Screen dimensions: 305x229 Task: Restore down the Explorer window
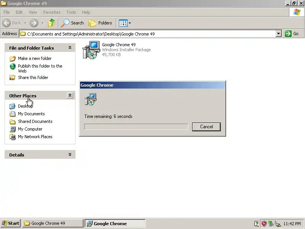pyautogui.click(x=294, y=3)
